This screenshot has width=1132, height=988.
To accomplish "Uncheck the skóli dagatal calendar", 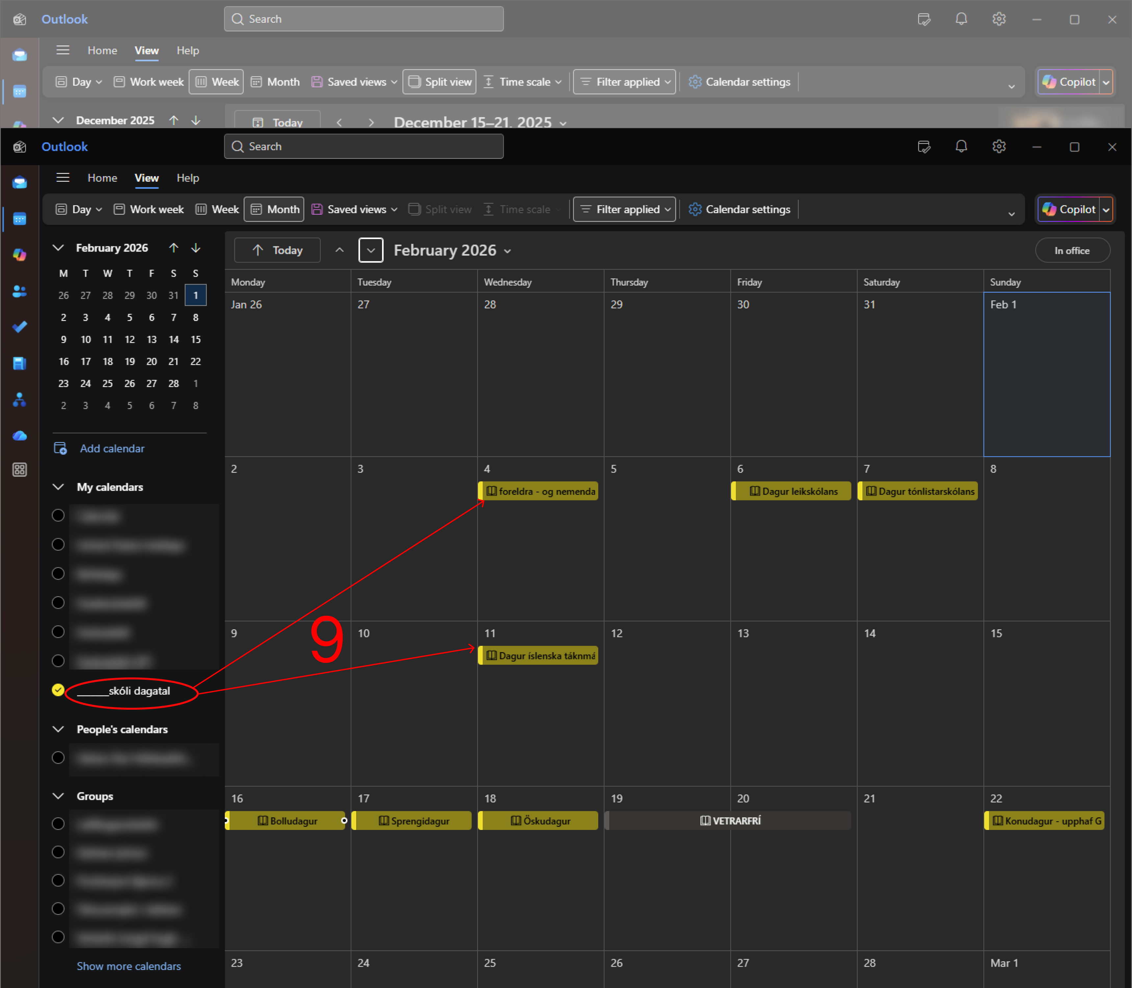I will (x=58, y=690).
